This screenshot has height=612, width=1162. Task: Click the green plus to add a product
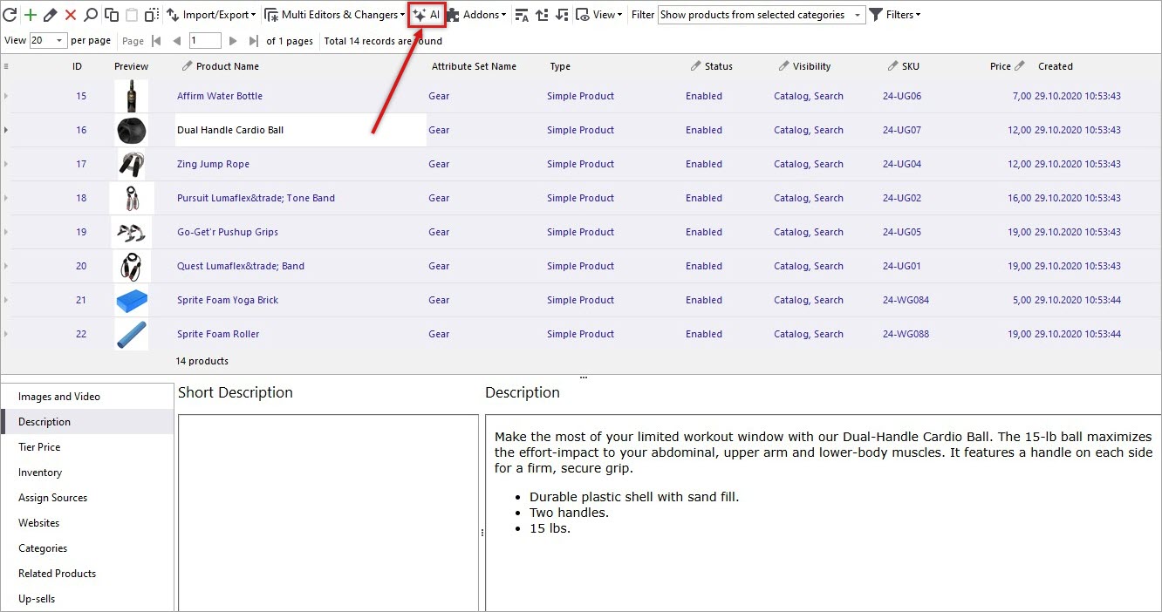(x=31, y=14)
